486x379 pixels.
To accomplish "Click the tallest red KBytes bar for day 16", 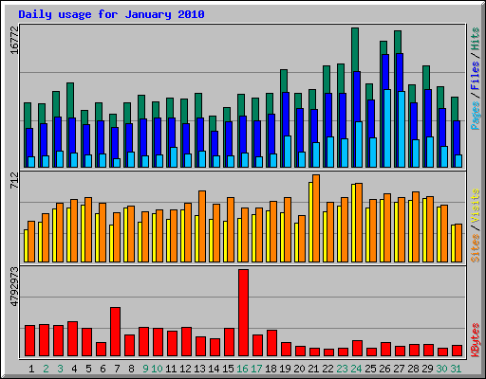I will click(243, 313).
